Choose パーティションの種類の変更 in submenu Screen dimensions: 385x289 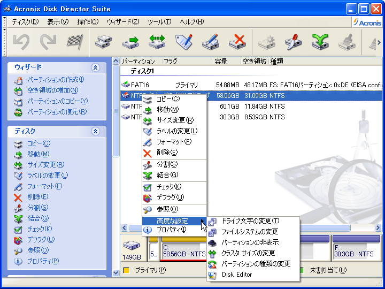click(x=253, y=264)
